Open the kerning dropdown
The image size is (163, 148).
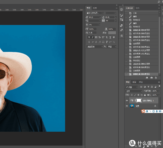(x=100, y=21)
